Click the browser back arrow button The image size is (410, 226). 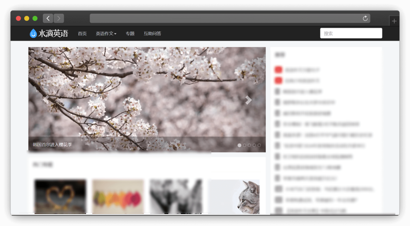click(48, 18)
